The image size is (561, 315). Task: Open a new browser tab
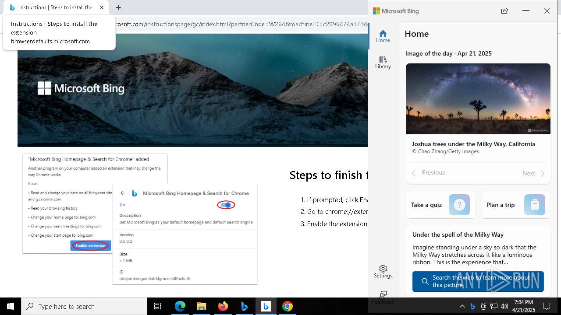118,7
